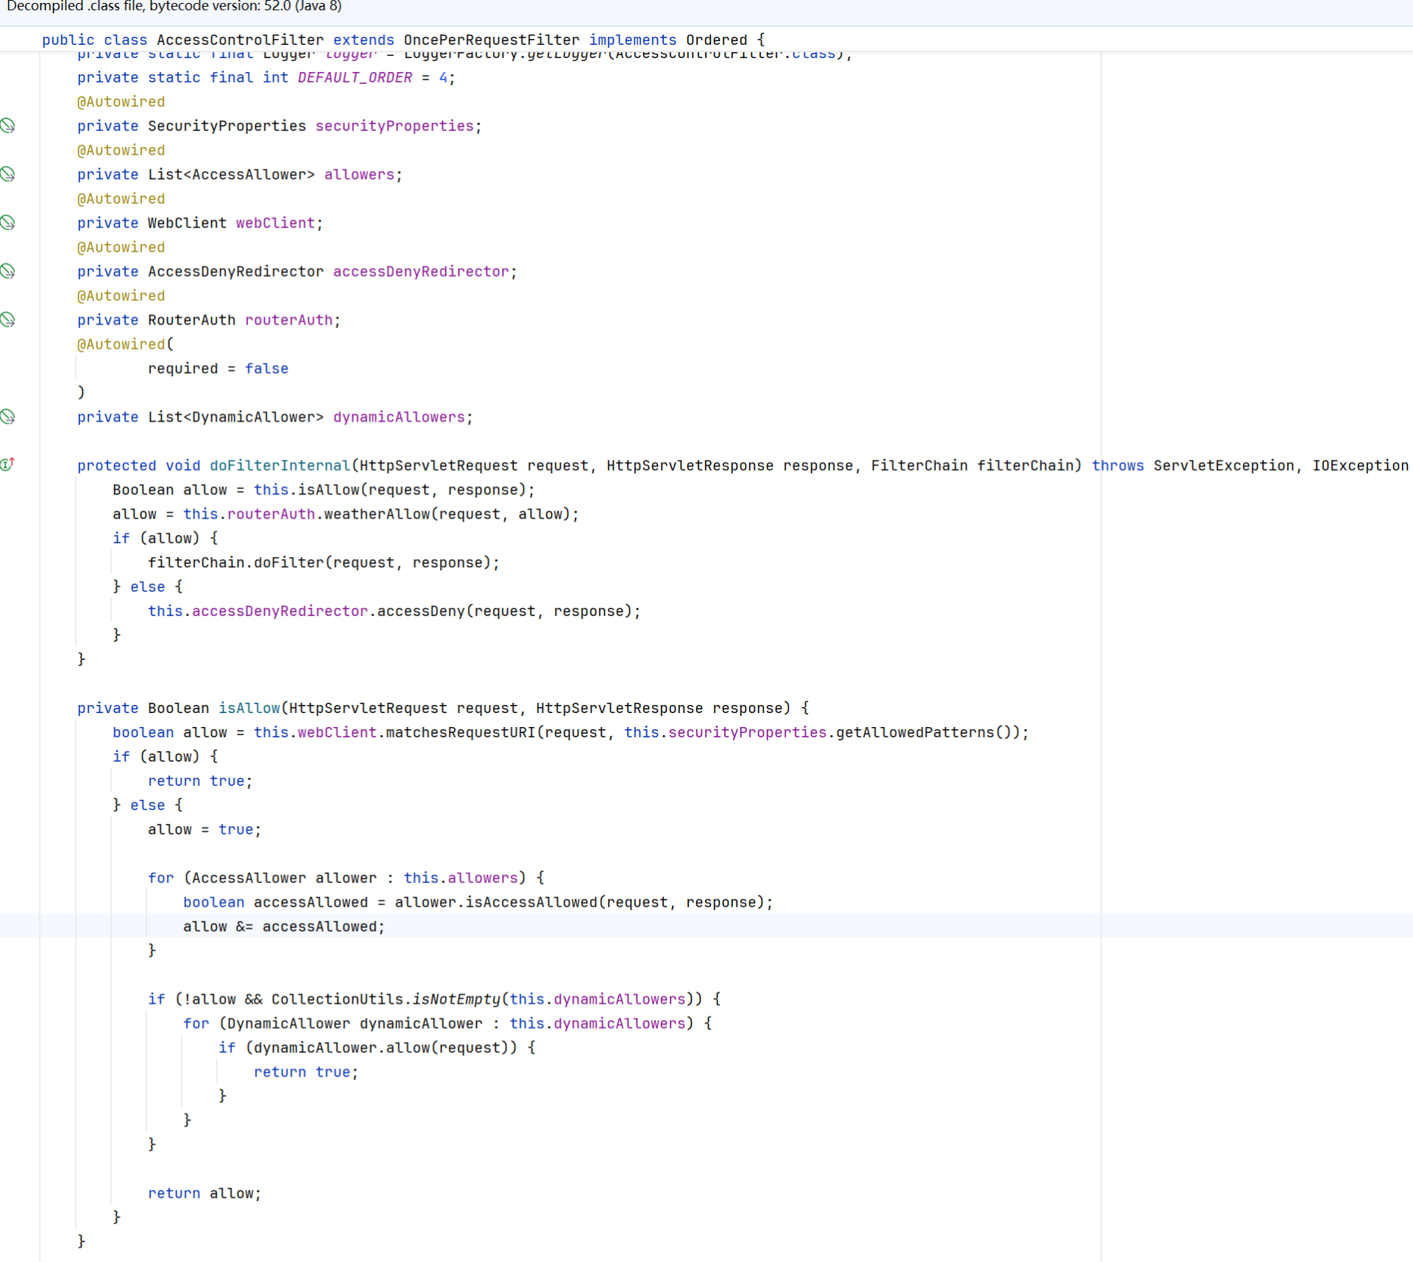Click getAllowedPatterns method call
This screenshot has height=1262, width=1413.
point(915,732)
